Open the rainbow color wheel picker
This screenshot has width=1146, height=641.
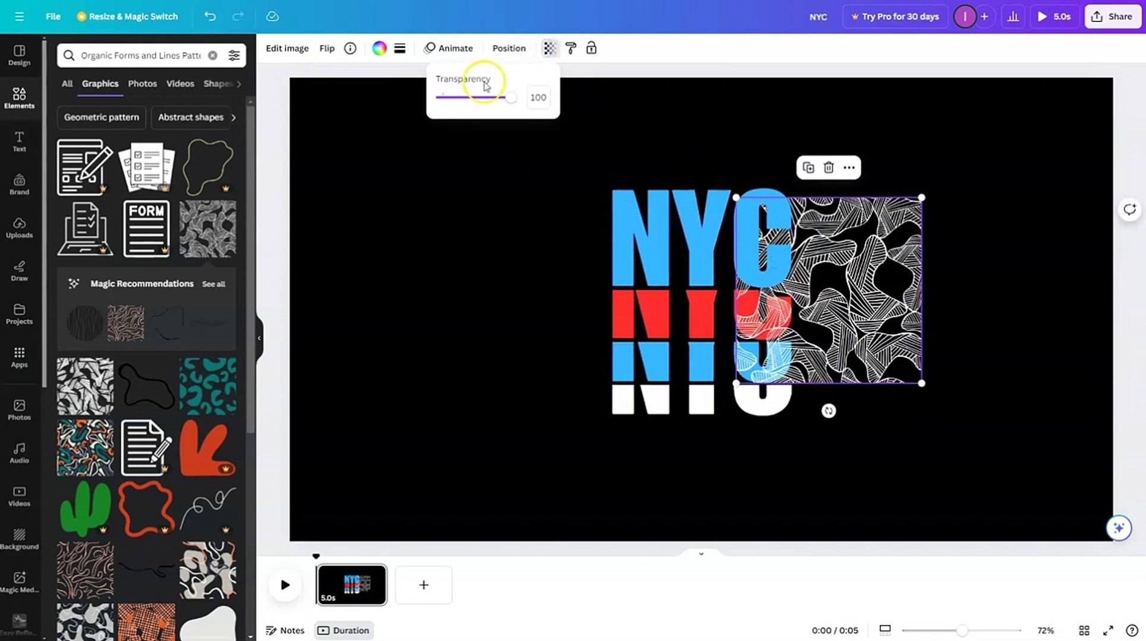coord(378,48)
